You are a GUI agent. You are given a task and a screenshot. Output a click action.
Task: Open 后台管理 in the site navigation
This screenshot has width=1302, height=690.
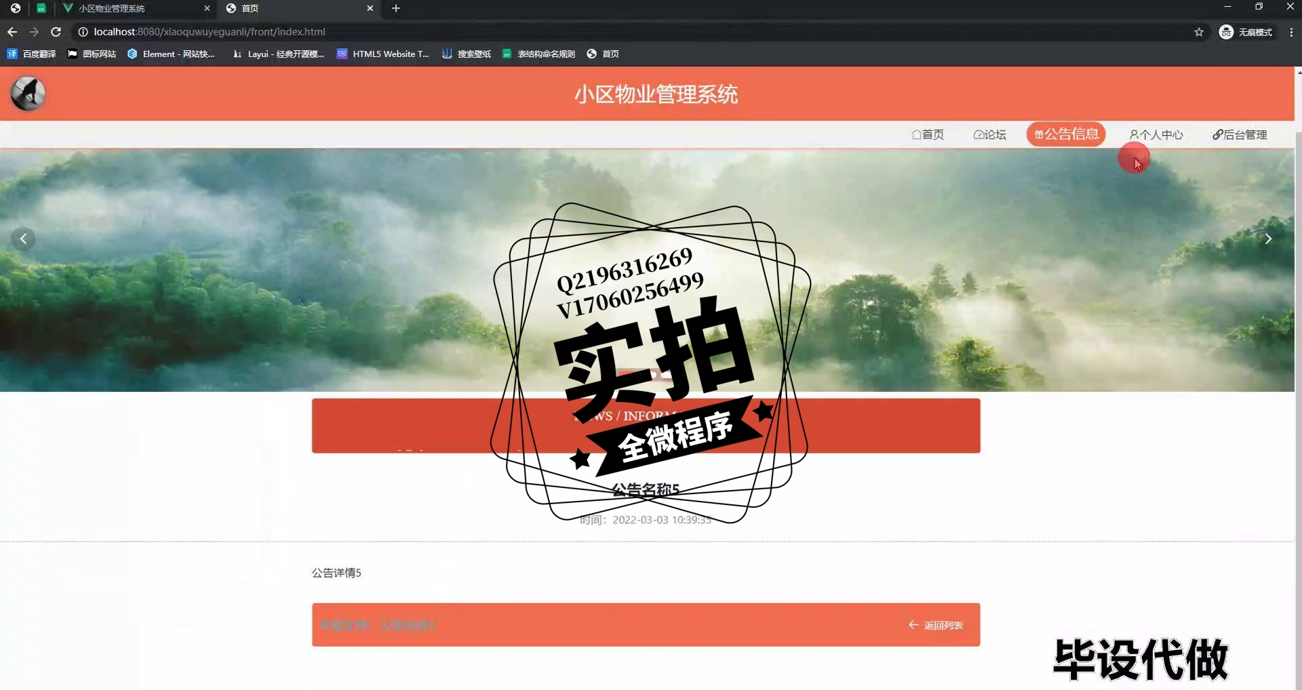(1240, 134)
